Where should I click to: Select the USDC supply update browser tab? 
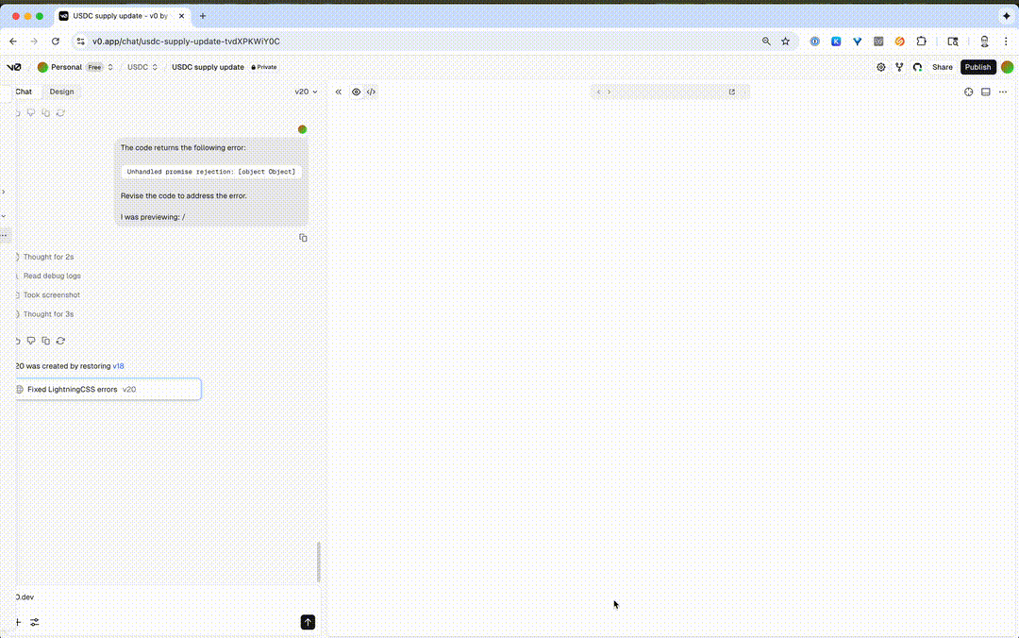click(122, 16)
